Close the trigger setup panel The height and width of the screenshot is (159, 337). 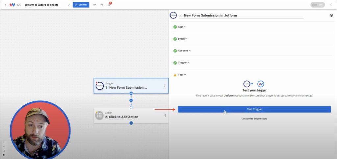coord(331,15)
